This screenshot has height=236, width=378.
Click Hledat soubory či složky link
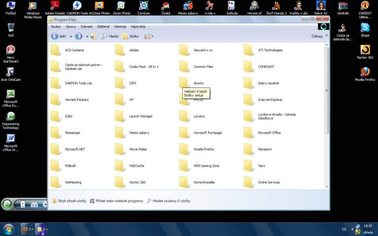coord(169,201)
